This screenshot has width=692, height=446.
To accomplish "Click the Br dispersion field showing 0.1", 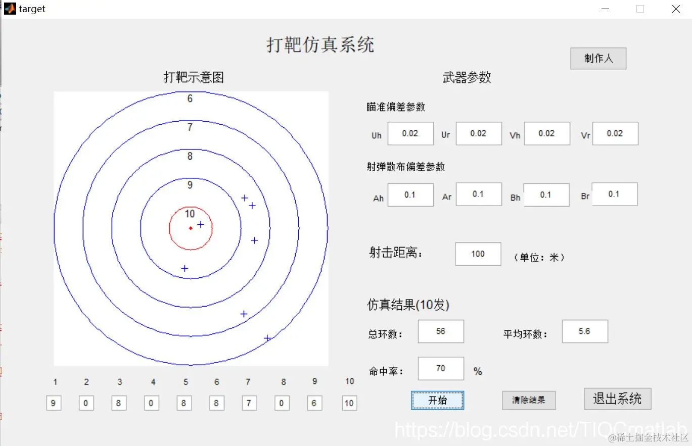I will 615,194.
